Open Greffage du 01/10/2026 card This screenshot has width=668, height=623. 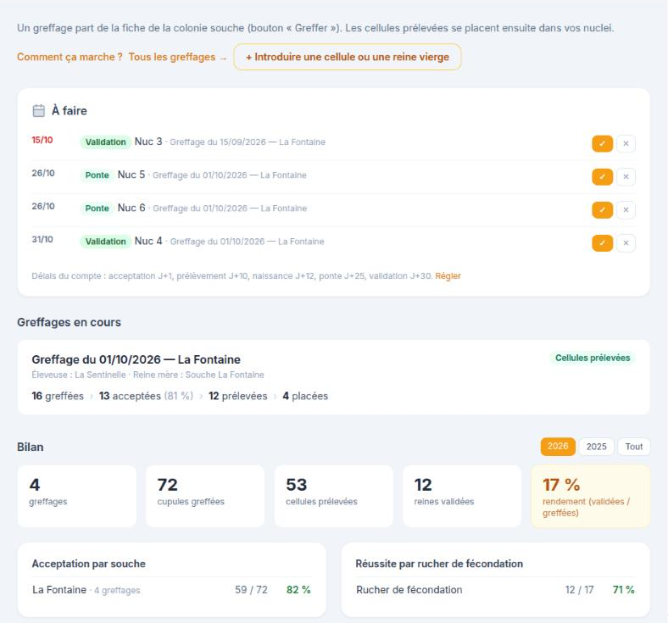(x=333, y=377)
